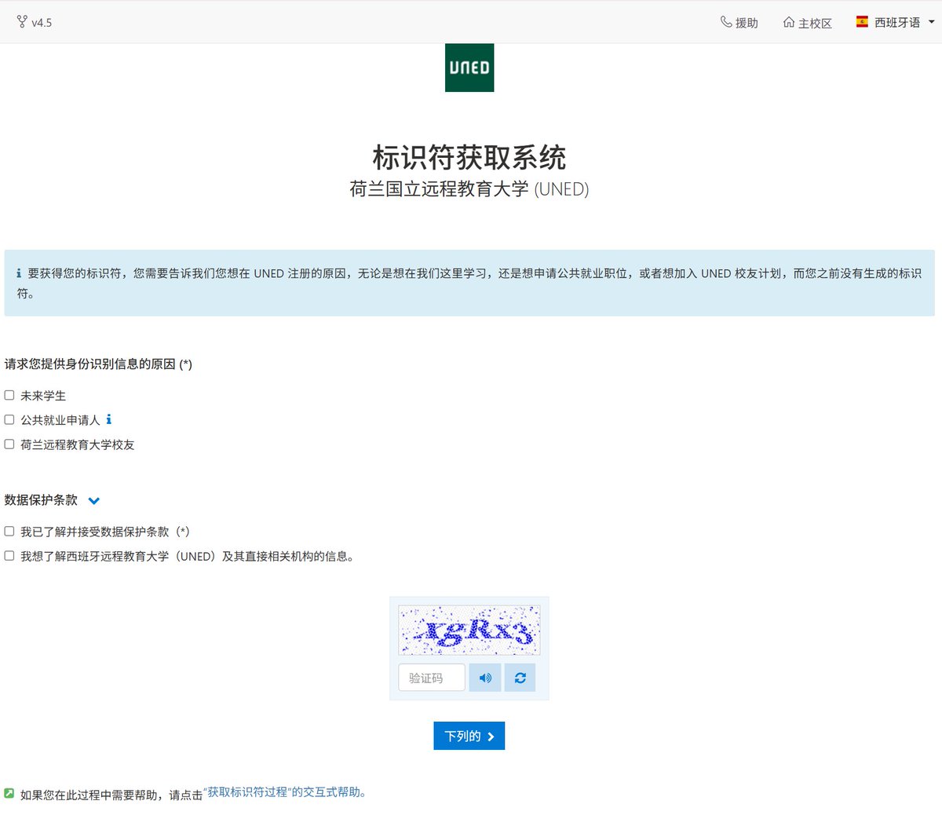Click 荷兰国立远程教育大学 (UNED) subtitle
942x819 pixels.
(x=469, y=189)
